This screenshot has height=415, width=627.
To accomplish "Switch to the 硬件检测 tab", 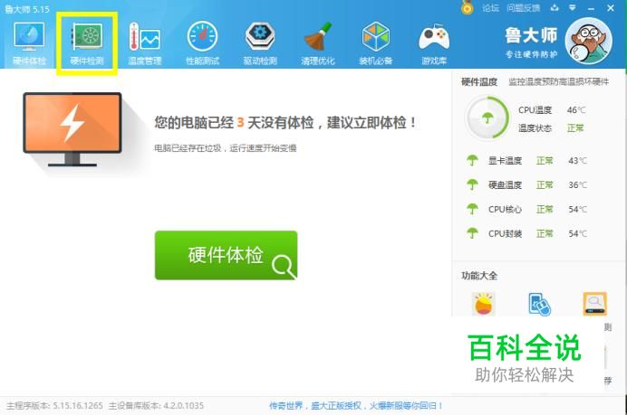I will point(87,43).
